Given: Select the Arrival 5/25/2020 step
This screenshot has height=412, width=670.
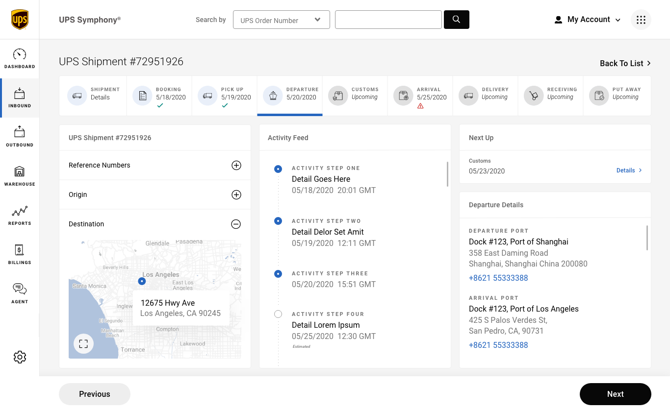Looking at the screenshot, I should pos(420,96).
